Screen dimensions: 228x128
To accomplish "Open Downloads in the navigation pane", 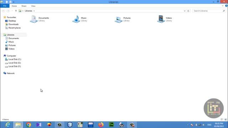I will [x=14, y=24].
